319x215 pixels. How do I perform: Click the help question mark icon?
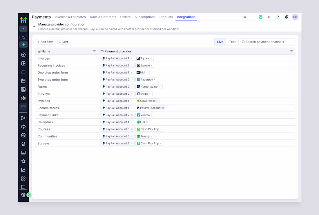278,17
